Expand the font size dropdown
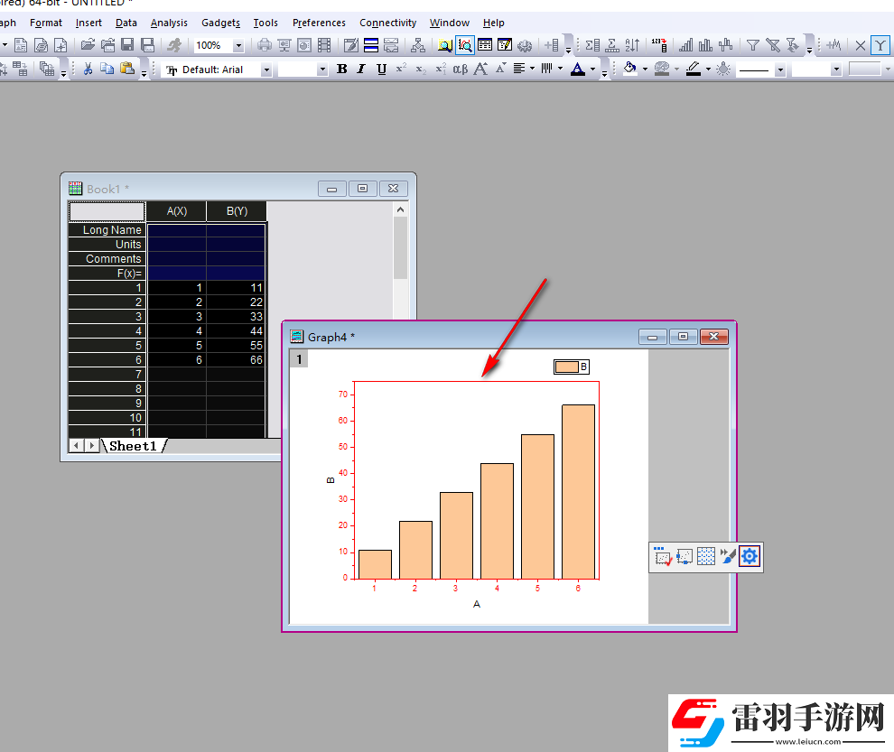Viewport: 894px width, 752px height. (322, 70)
